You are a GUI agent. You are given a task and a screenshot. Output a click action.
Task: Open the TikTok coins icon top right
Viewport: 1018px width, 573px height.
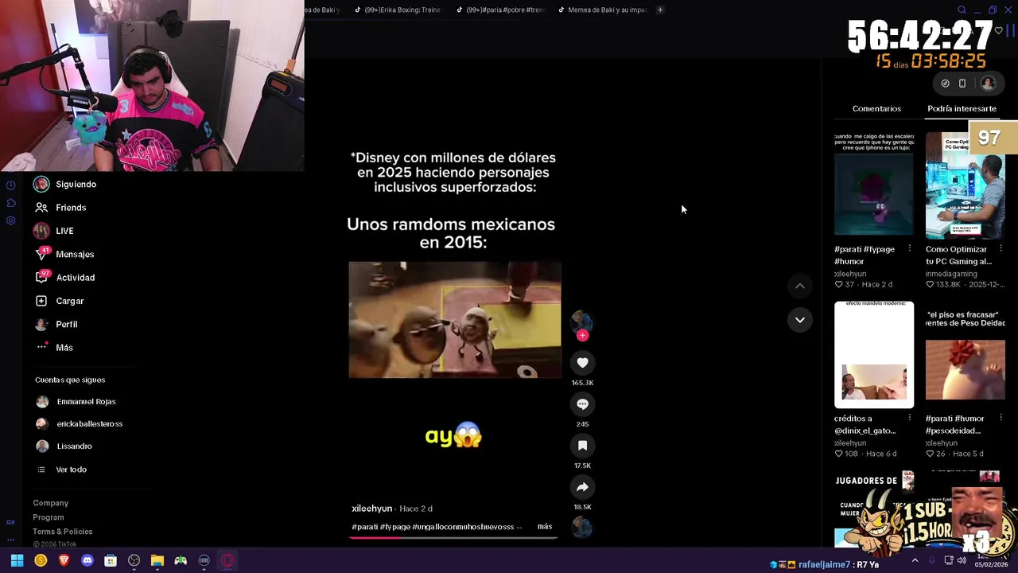[945, 83]
